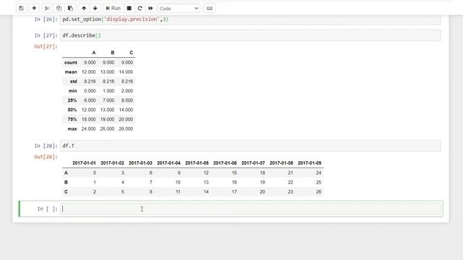463x260 pixels.
Task: Click the 'mean' row label
Action: point(71,72)
